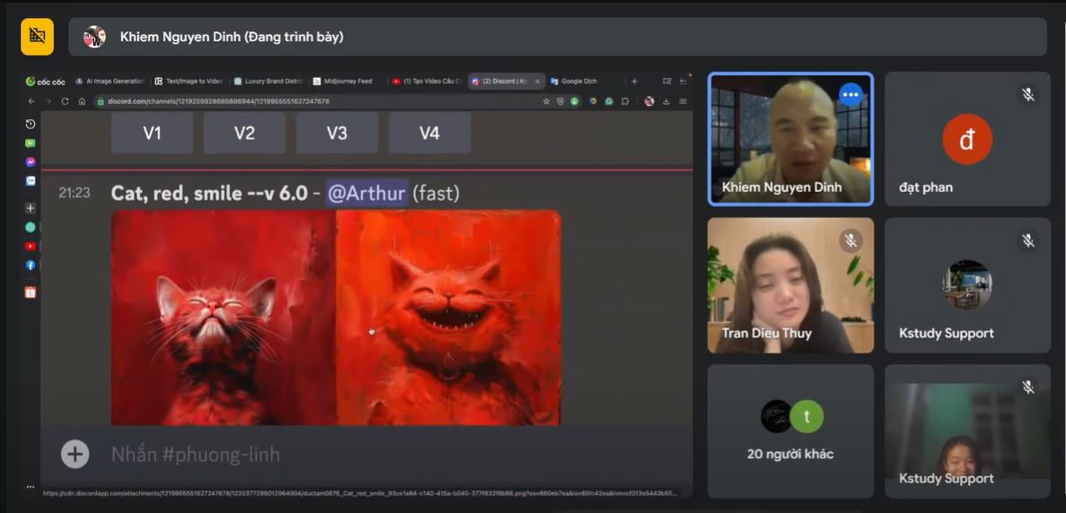This screenshot has width=1066, height=513.
Task: Expand the "20 người khác" participants tile
Action: pos(790,431)
